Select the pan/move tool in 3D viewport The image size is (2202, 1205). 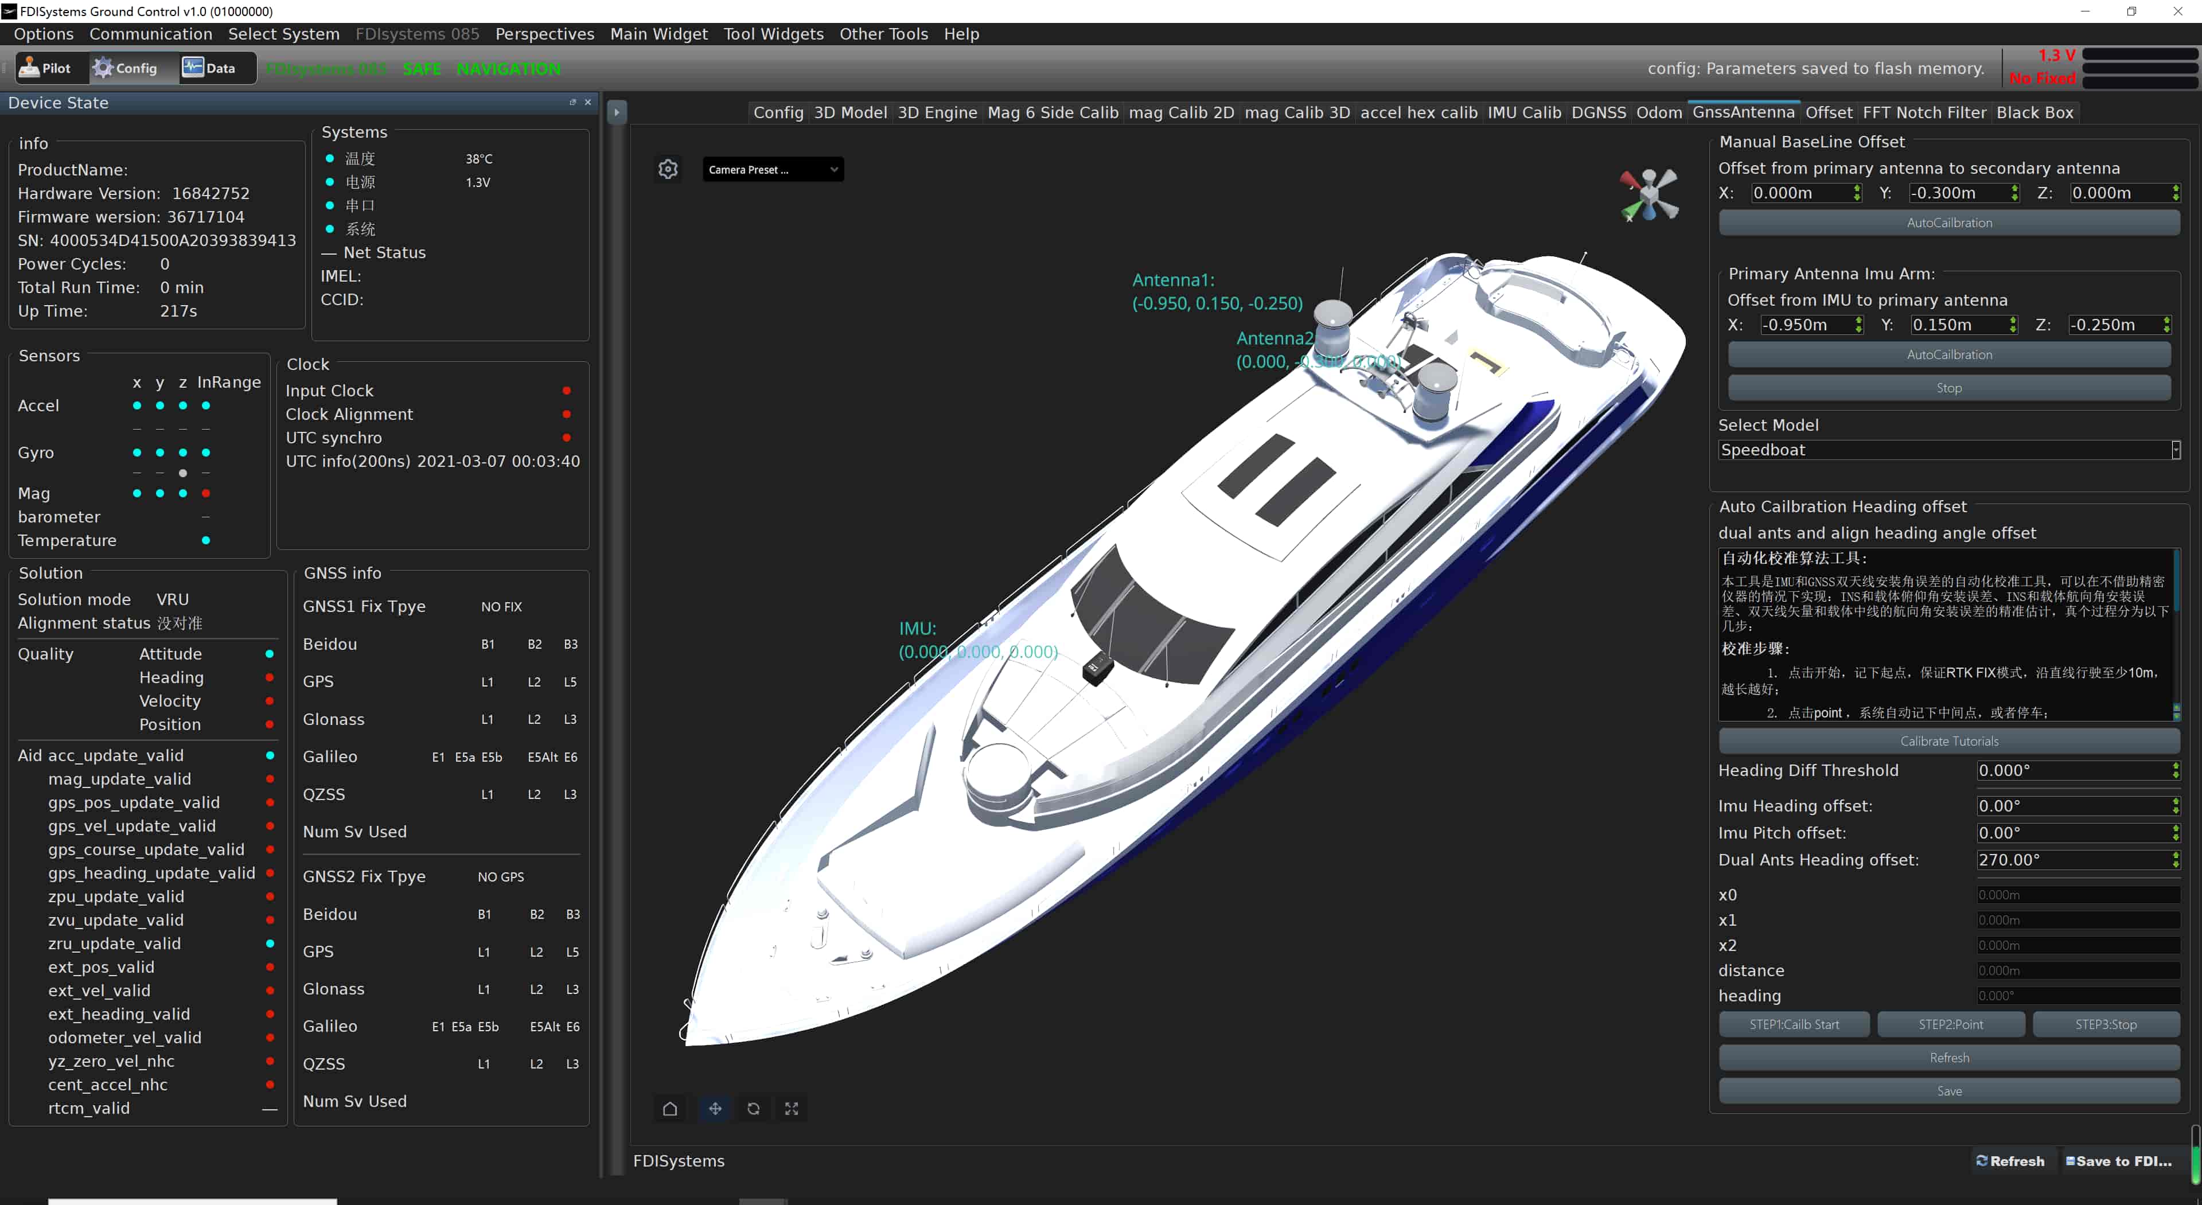click(x=715, y=1109)
